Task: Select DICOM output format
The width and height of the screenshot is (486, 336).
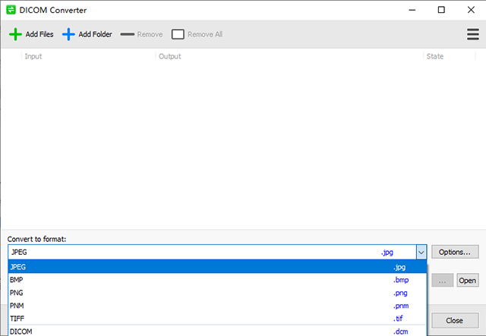Action: coord(217,331)
